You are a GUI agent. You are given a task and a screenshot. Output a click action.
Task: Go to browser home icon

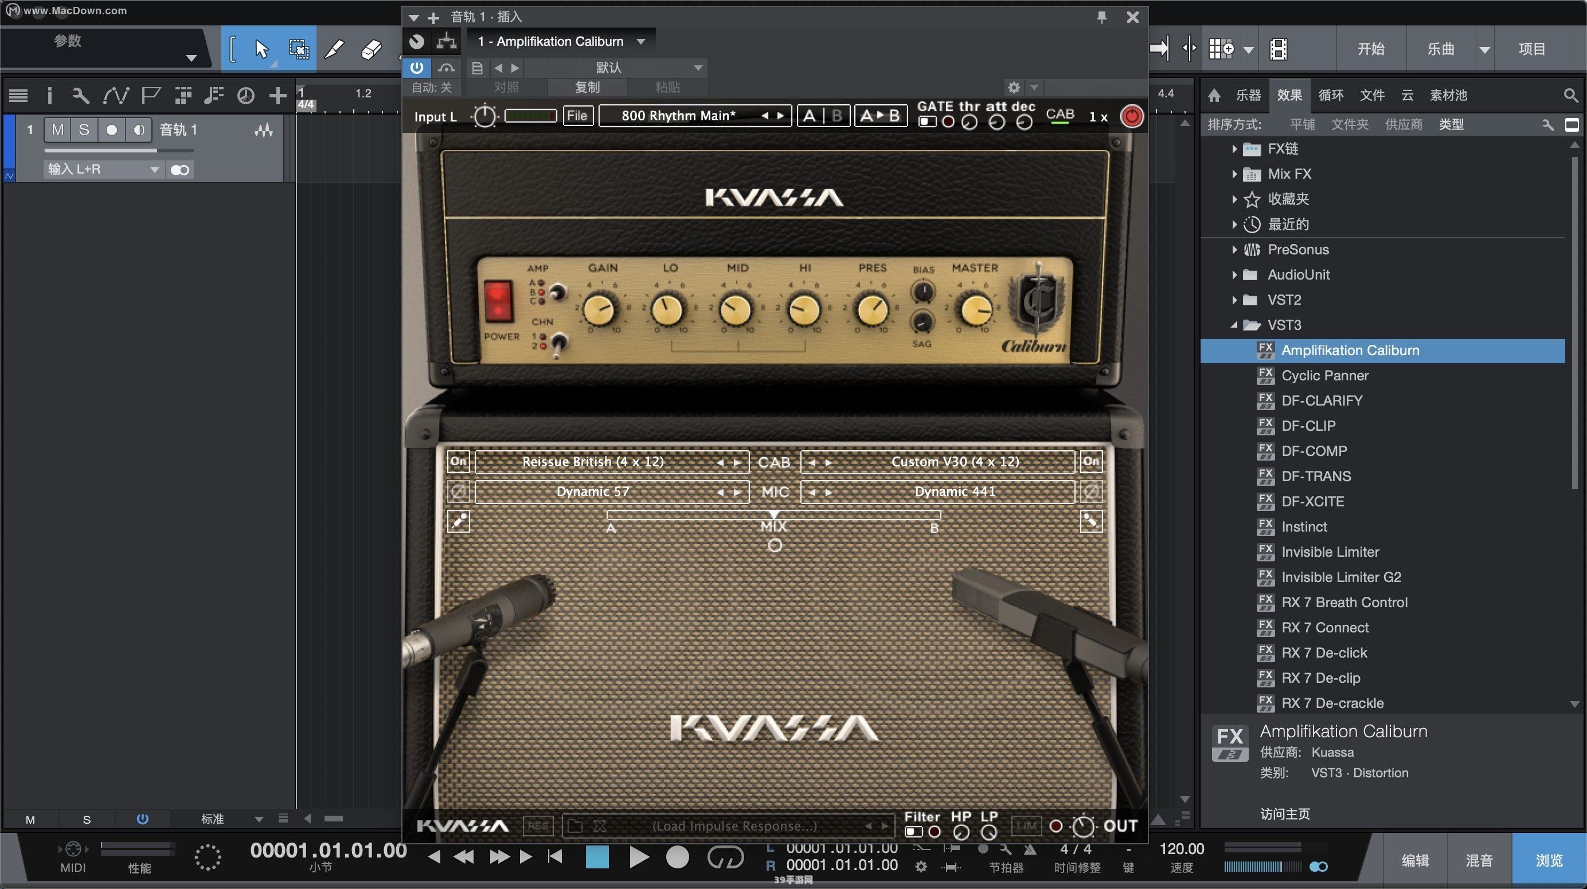click(1214, 96)
